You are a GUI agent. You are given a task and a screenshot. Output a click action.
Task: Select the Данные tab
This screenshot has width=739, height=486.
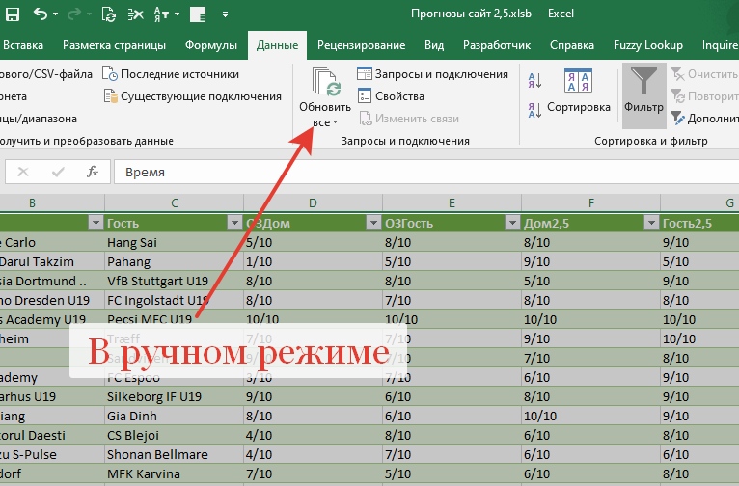277,45
